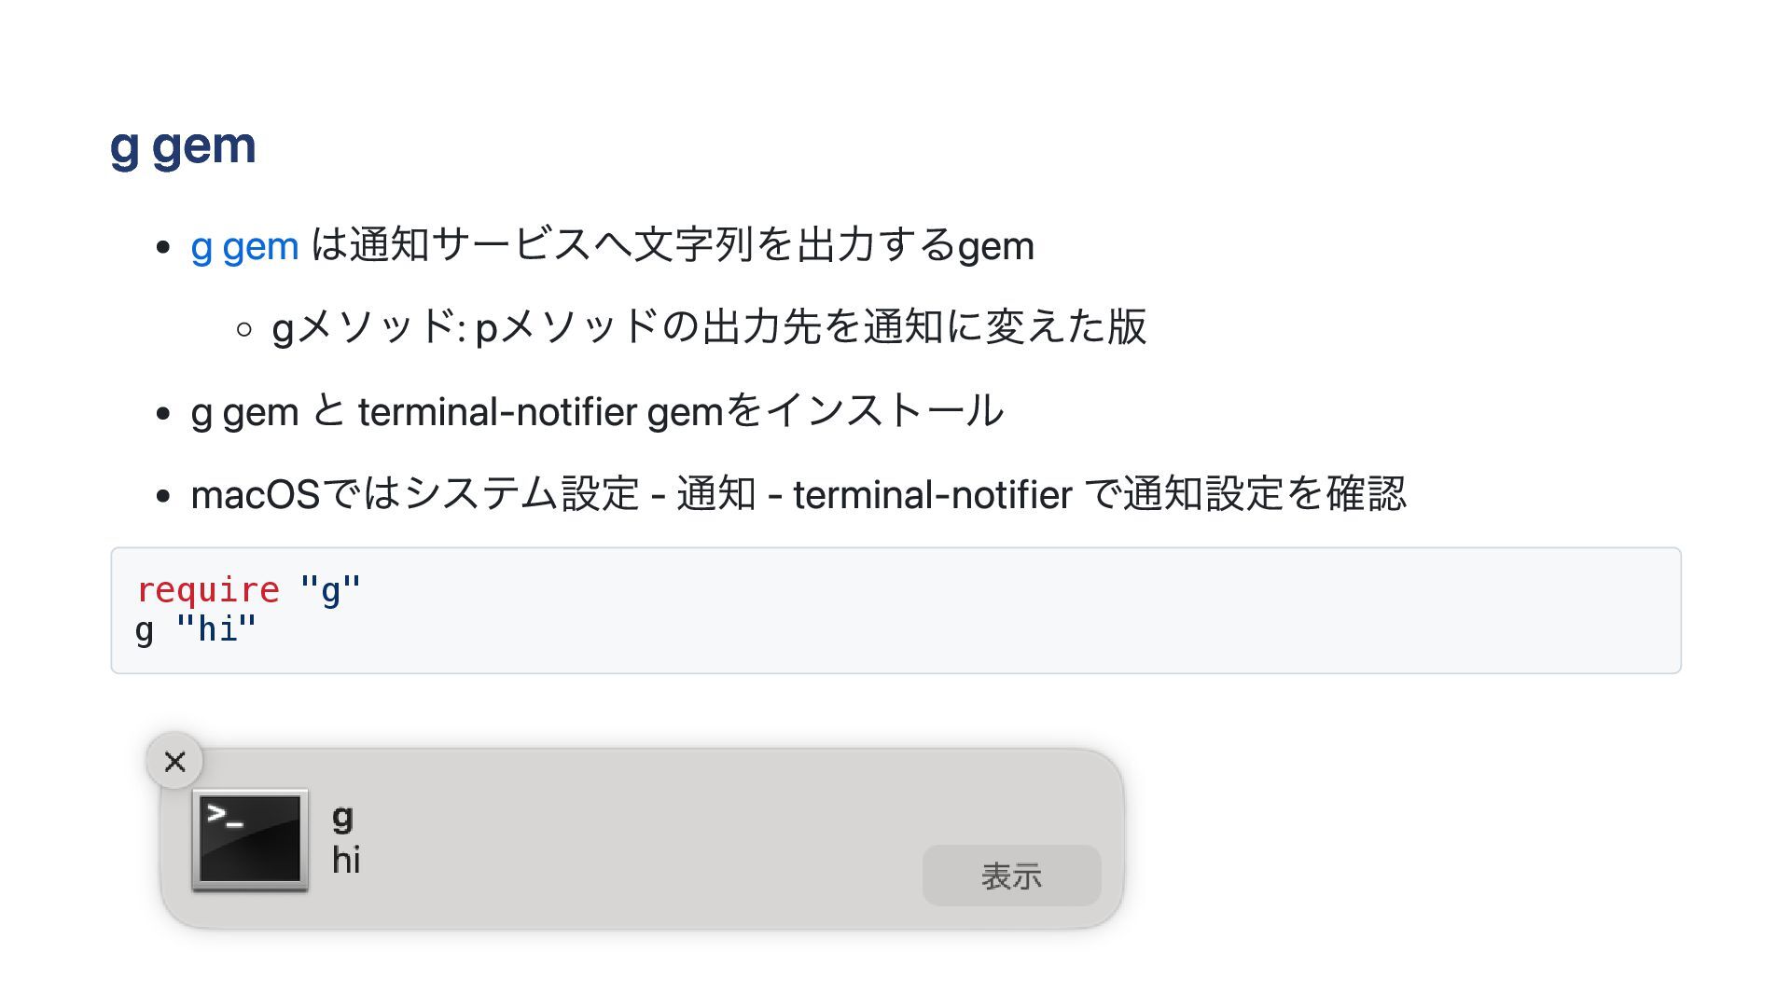Click the "g" string literal after require
The width and height of the screenshot is (1791, 1007).
330,589
